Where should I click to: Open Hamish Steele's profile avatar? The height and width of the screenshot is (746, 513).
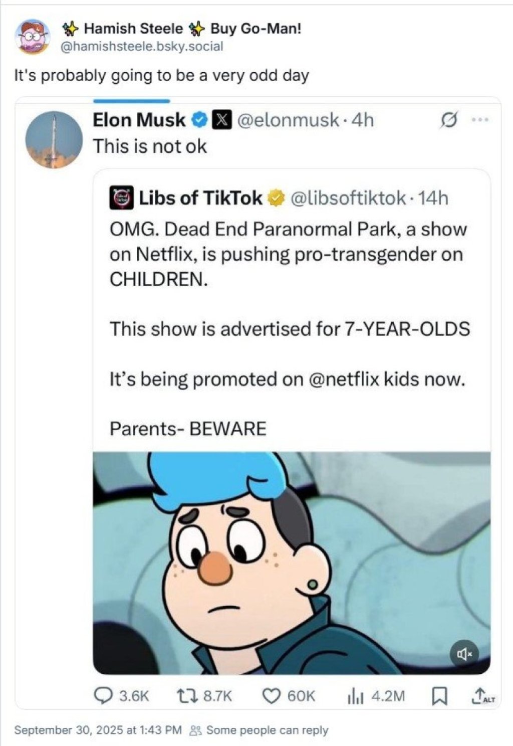(x=33, y=37)
